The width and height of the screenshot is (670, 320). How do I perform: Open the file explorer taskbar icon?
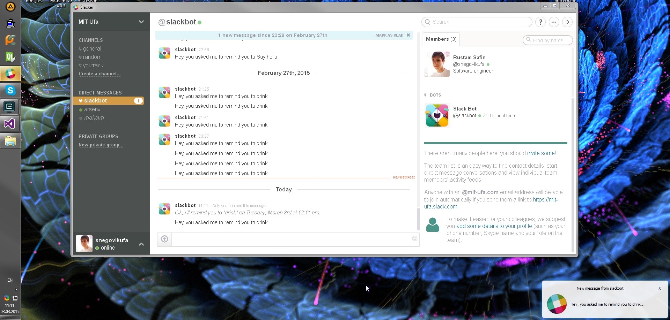click(10, 140)
